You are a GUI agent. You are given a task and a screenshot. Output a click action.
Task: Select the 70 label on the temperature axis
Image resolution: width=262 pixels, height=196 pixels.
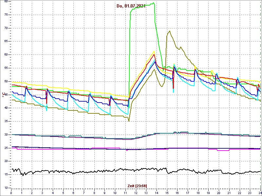[x=6, y=28]
